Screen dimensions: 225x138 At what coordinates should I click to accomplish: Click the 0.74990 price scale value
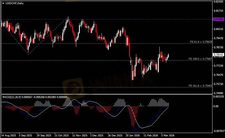[219, 93]
